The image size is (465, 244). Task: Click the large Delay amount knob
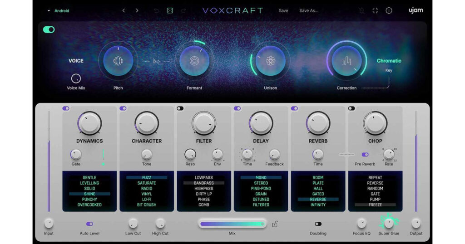coord(261,123)
